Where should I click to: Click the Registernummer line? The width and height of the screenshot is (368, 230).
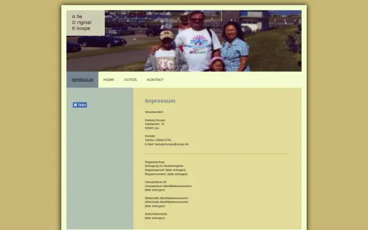point(166,174)
